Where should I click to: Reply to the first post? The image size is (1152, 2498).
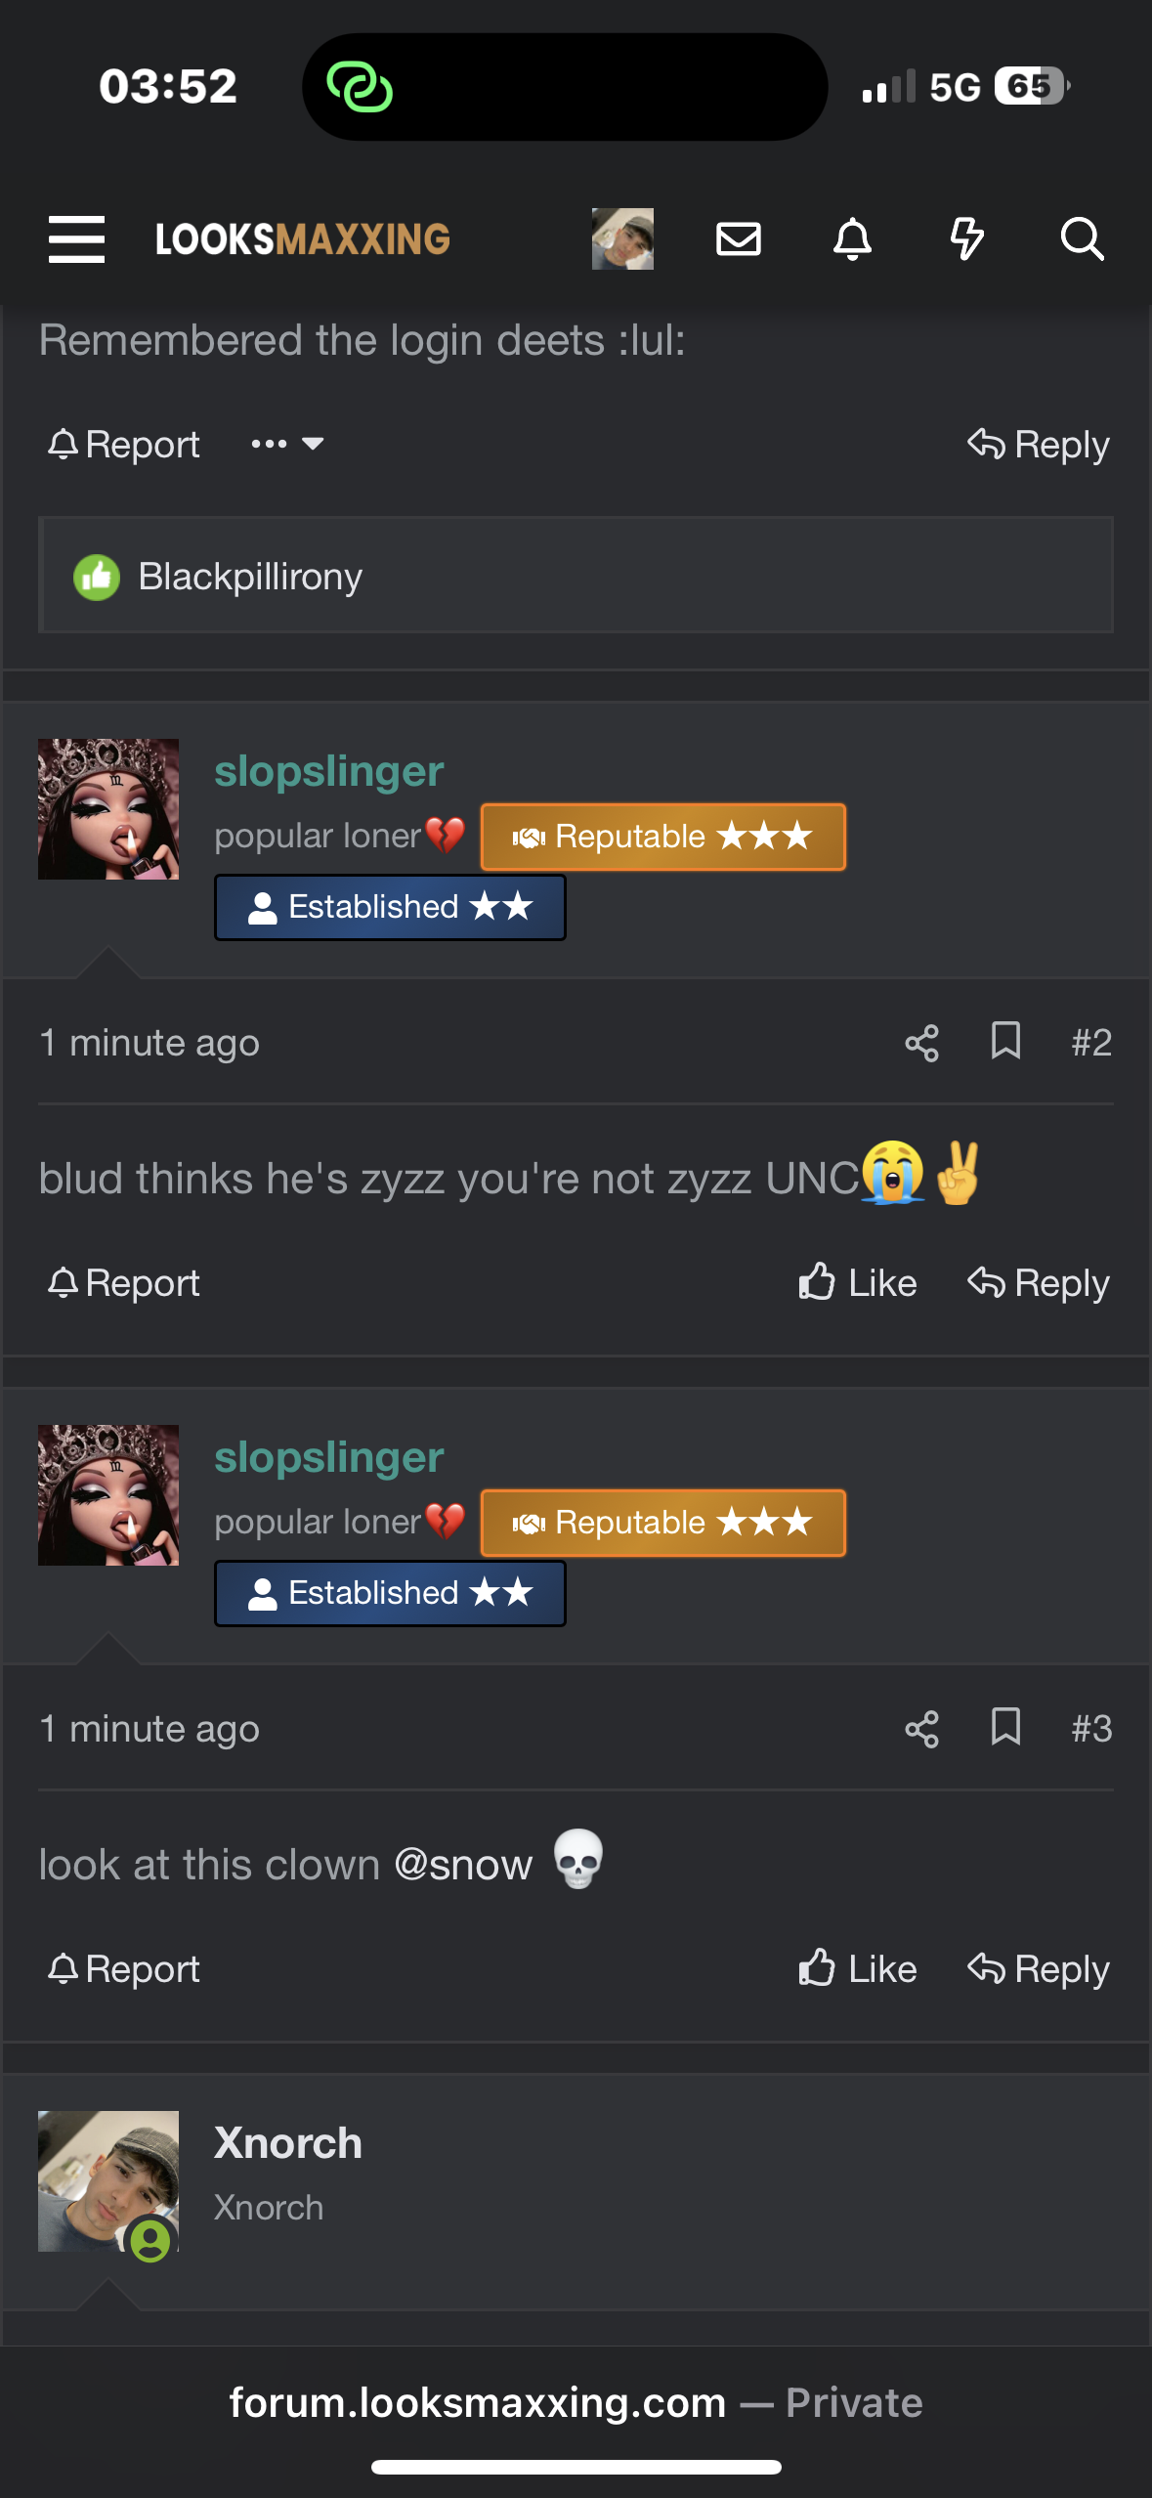tap(1039, 445)
